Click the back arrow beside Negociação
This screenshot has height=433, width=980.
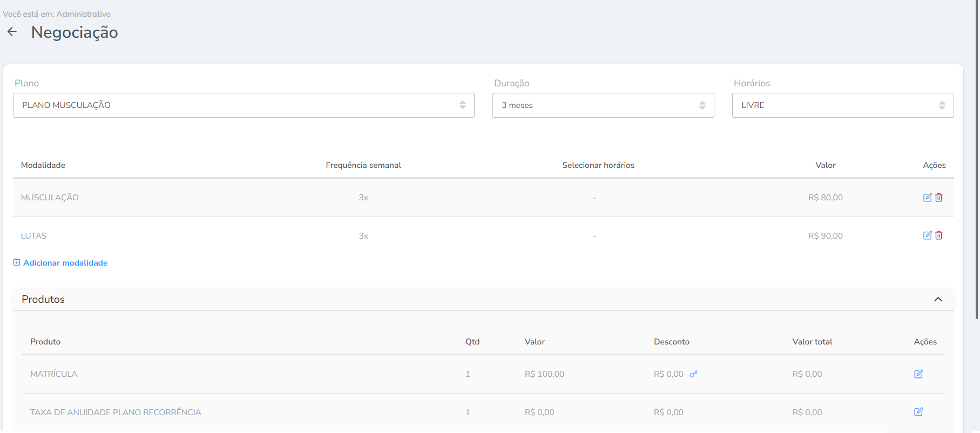[x=12, y=32]
